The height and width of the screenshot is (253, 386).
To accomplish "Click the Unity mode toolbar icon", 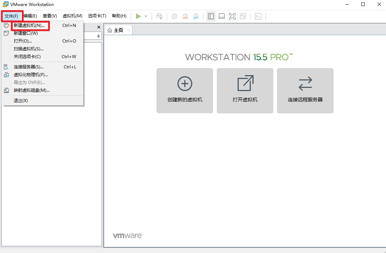I will pos(243,16).
